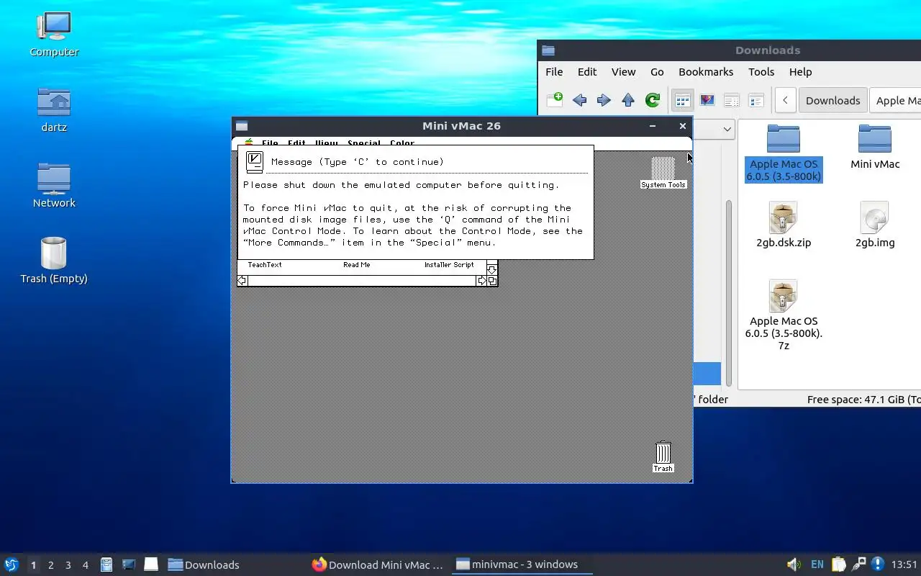
Task: Select the dartz home folder icon
Action: 54,109
